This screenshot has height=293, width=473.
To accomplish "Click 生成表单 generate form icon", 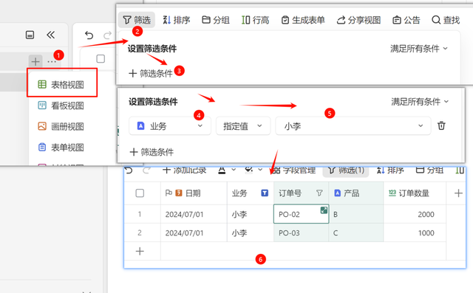I will pyautogui.click(x=302, y=20).
